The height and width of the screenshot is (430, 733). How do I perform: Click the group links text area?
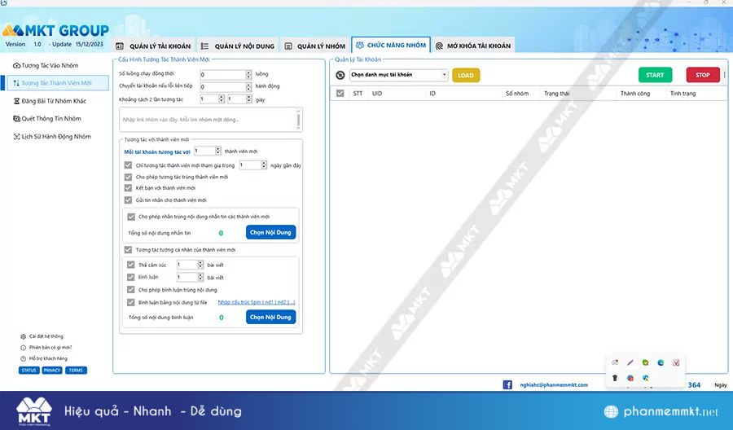pos(211,120)
